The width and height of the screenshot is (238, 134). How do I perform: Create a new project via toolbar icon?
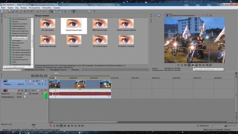2,12
